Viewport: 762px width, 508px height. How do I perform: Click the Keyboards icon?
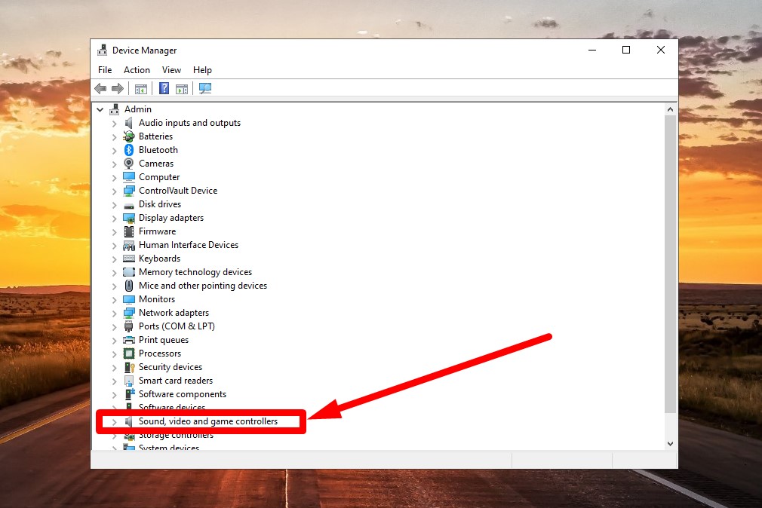(129, 259)
